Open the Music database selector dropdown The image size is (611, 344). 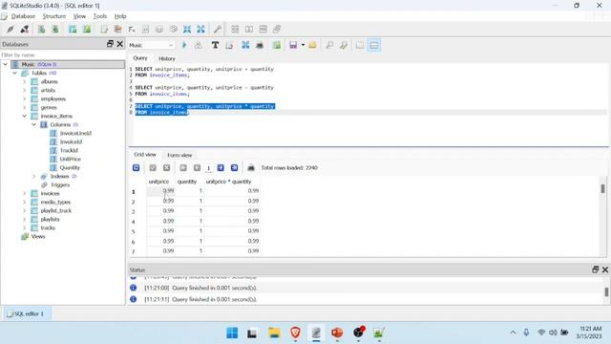coord(151,45)
